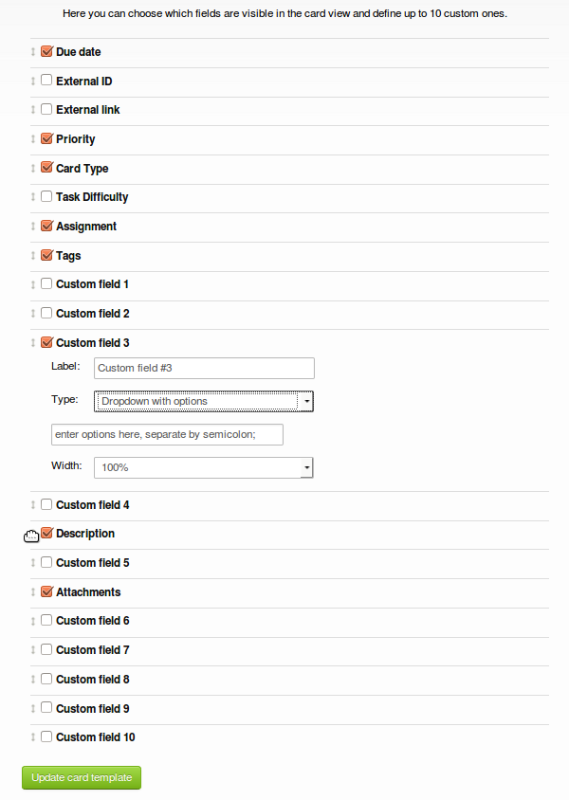The height and width of the screenshot is (800, 569).
Task: Click the reorder handle next to Custom field 3
Action: (x=33, y=343)
